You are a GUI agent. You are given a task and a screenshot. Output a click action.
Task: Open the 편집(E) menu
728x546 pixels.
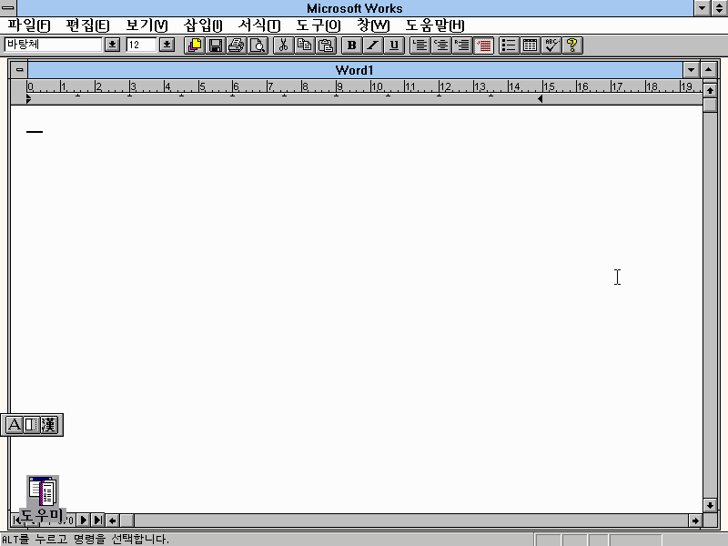point(87,25)
